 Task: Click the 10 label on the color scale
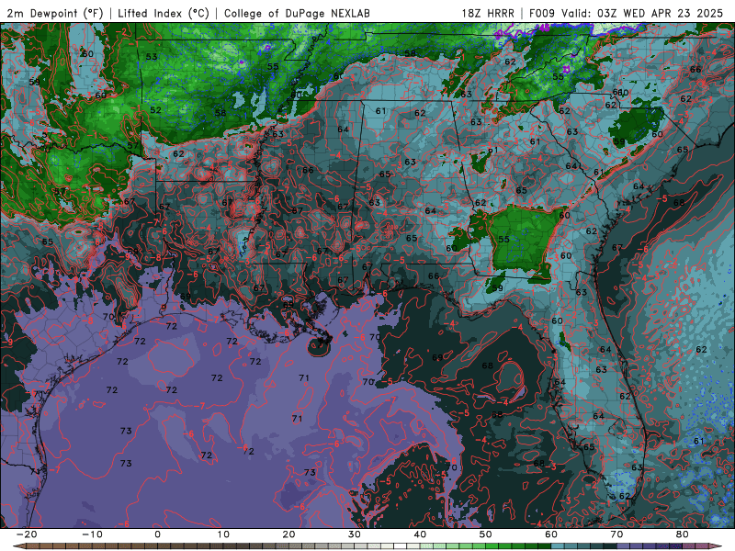(x=223, y=534)
